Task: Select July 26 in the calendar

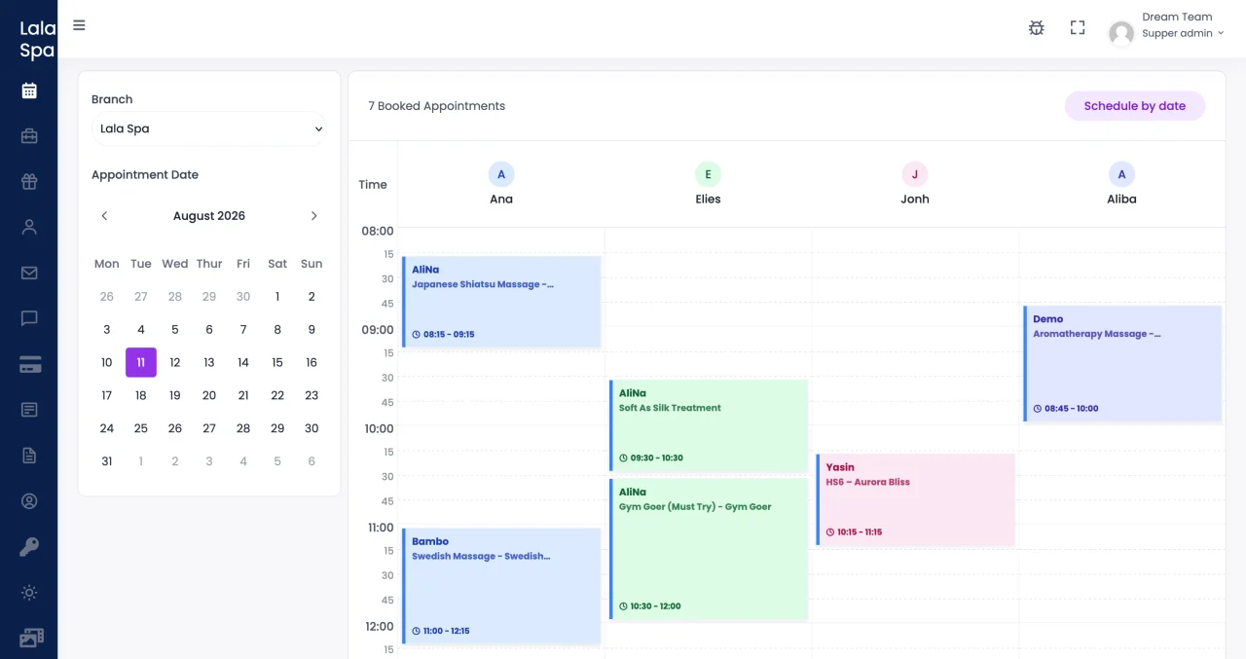Action: click(x=107, y=297)
